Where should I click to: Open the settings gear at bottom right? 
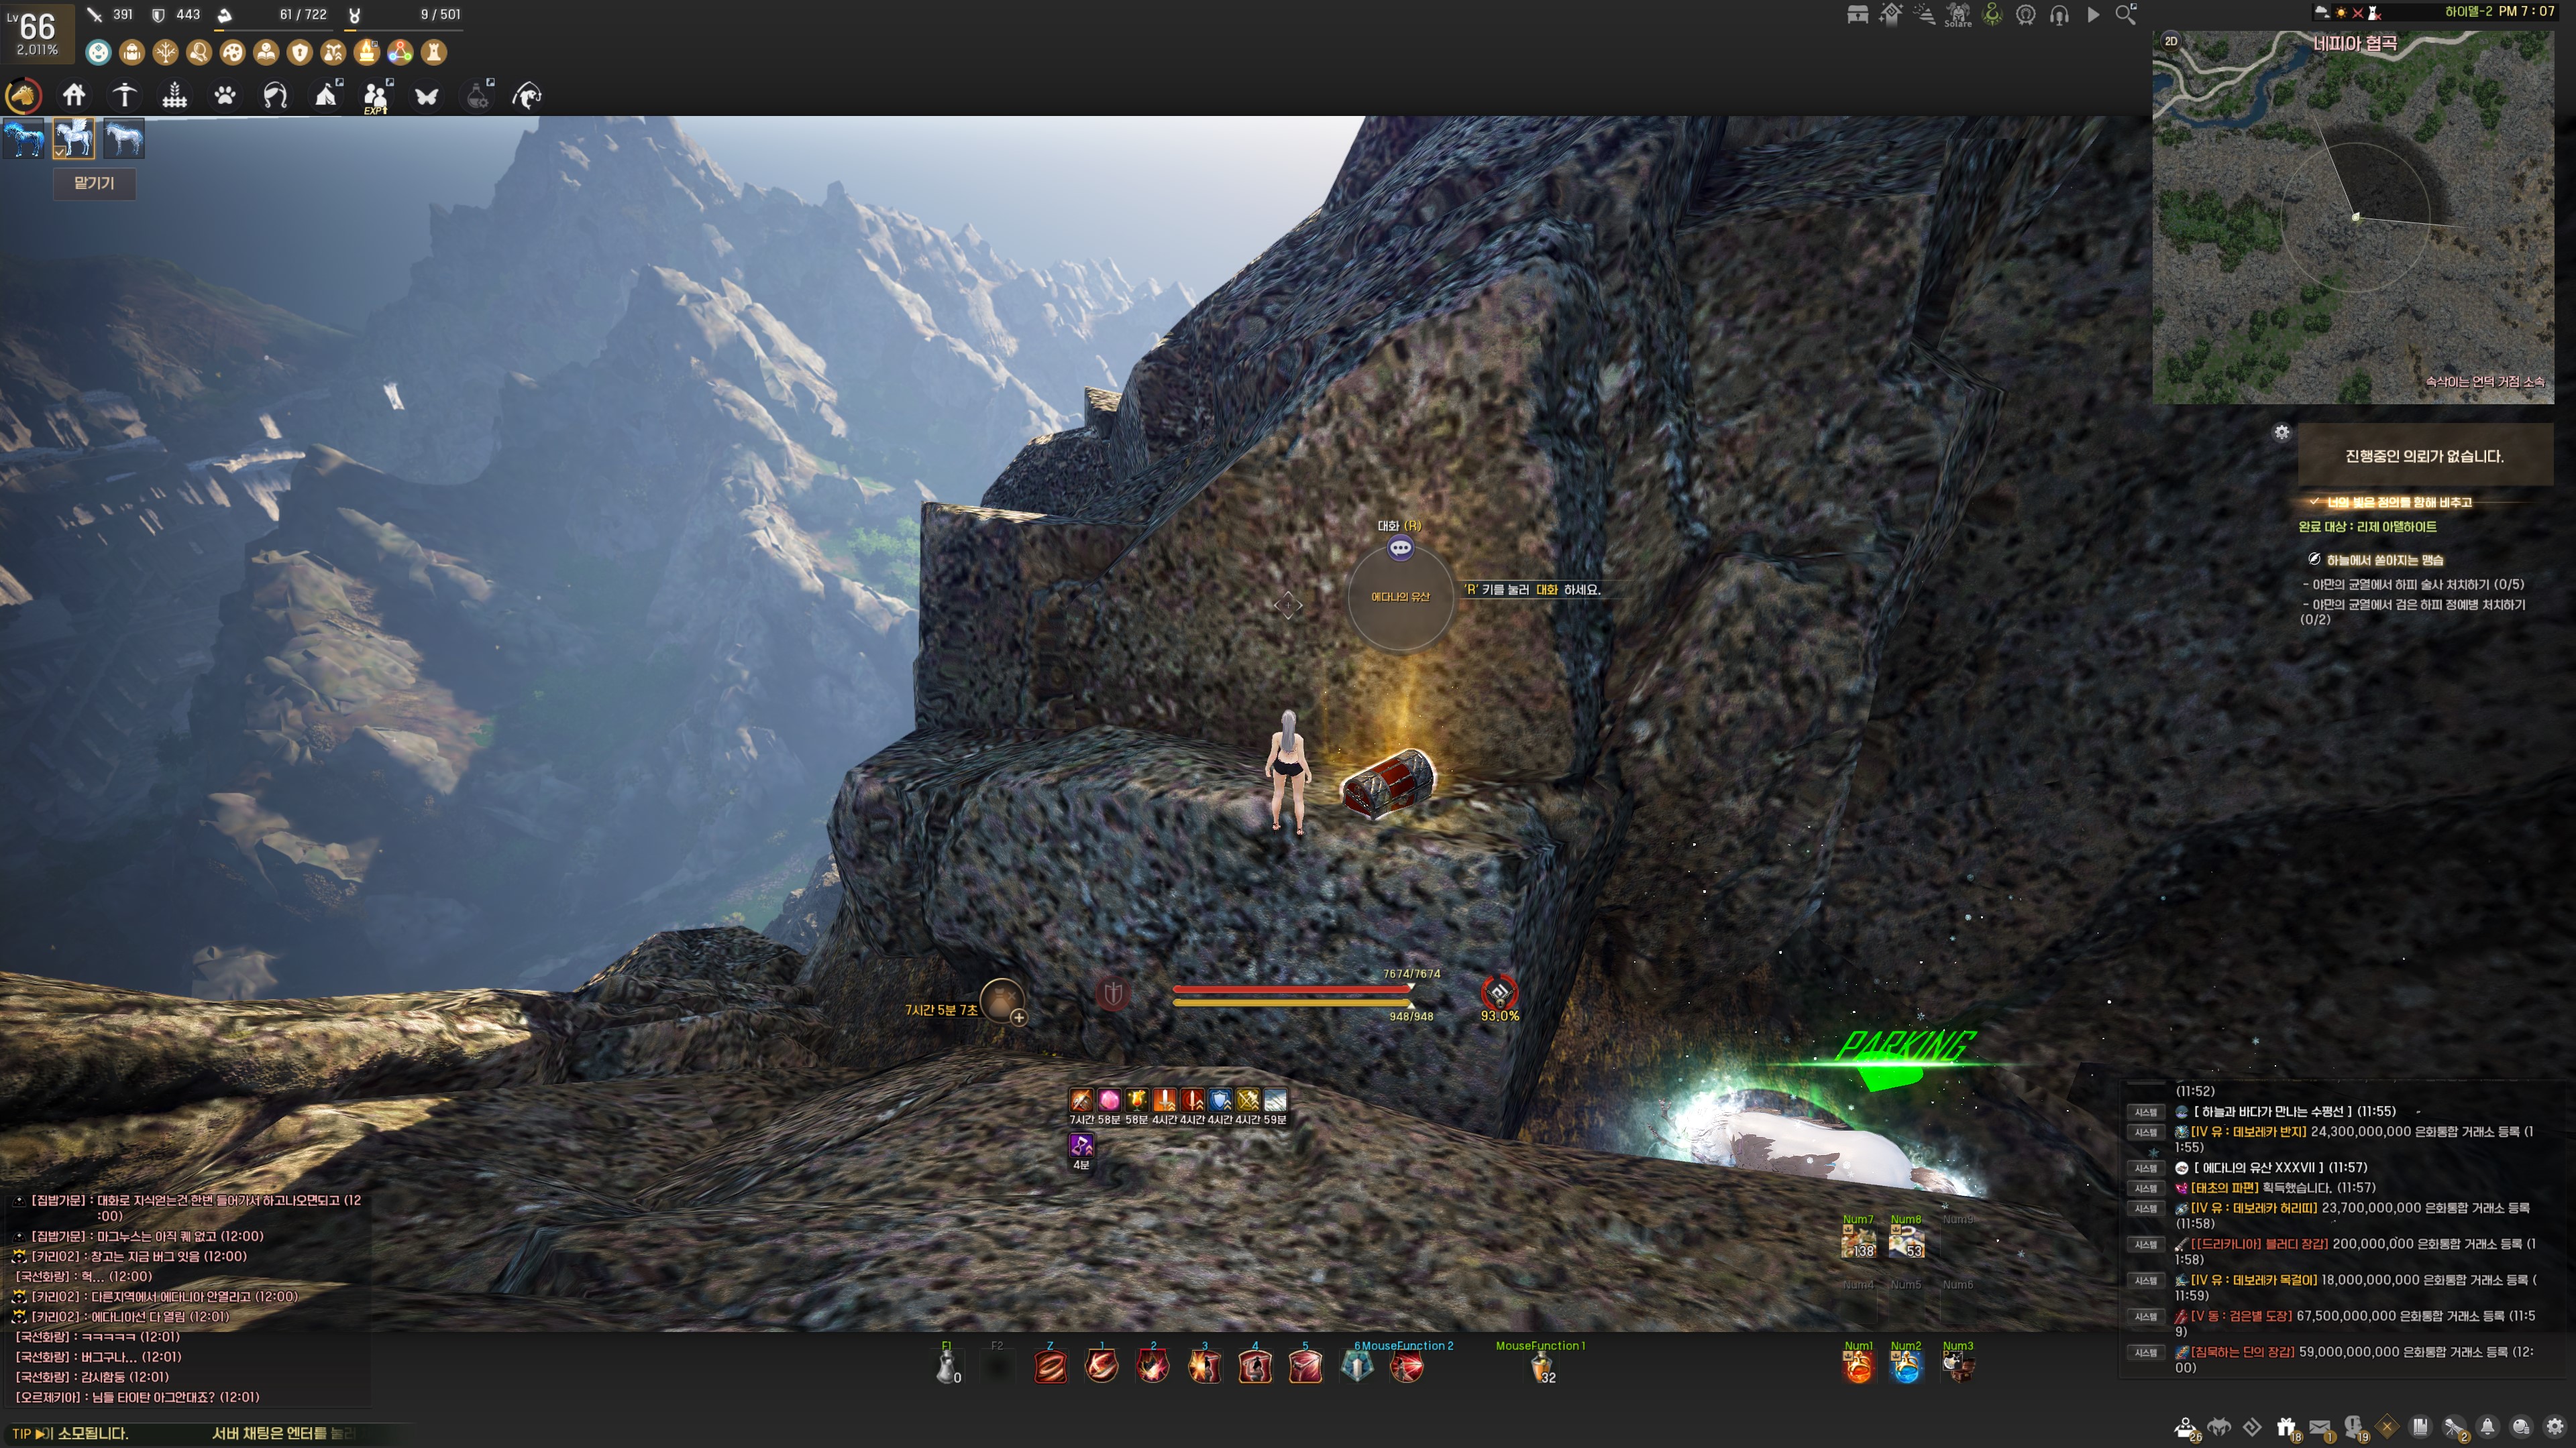[2555, 1427]
